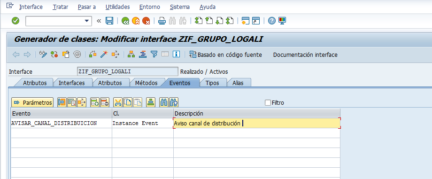Click the green Back icon

click(126, 21)
